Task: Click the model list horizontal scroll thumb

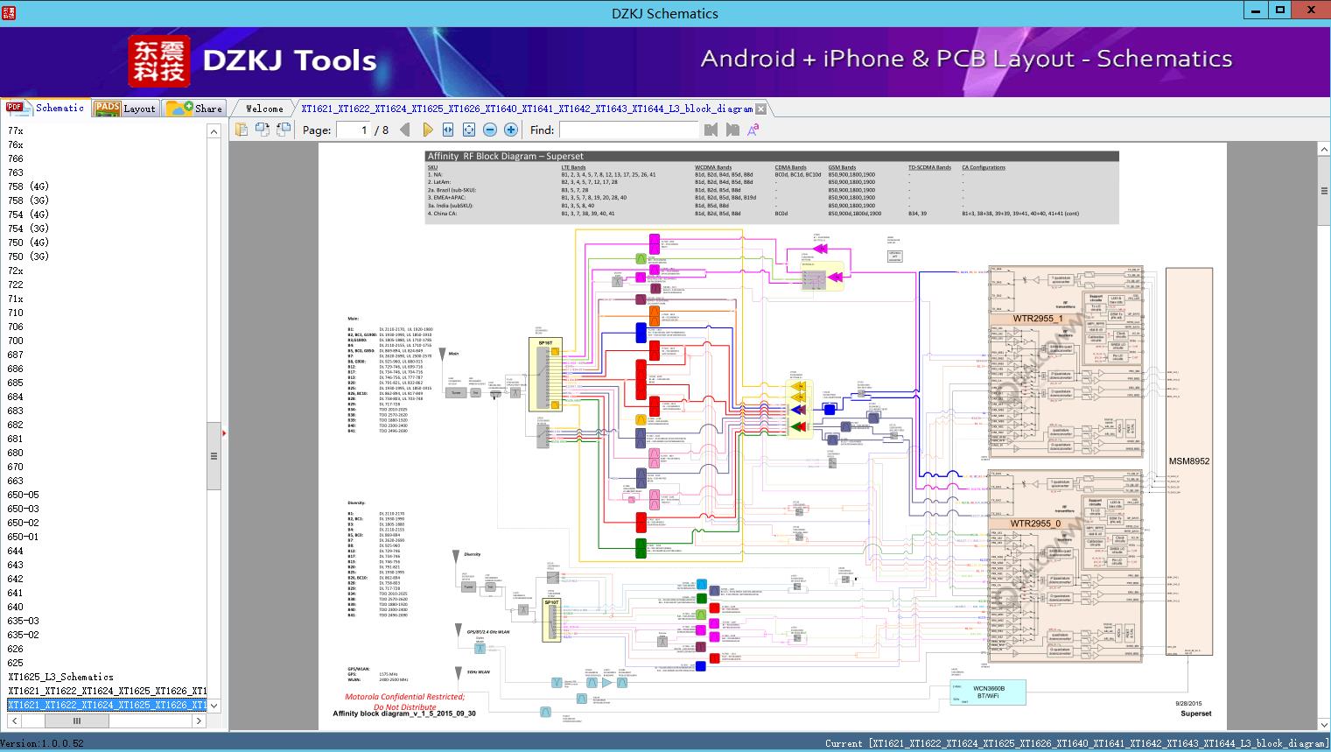Action: [x=77, y=721]
